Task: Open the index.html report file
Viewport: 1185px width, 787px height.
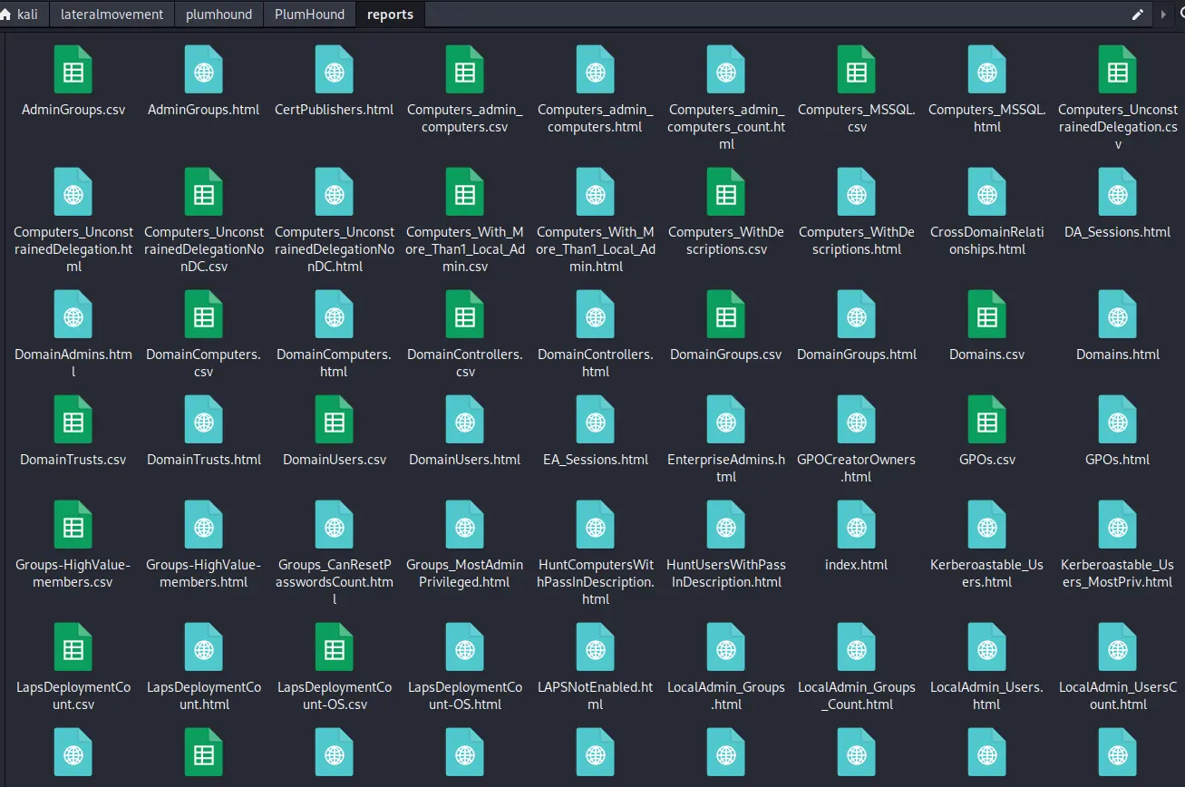Action: pos(856,525)
